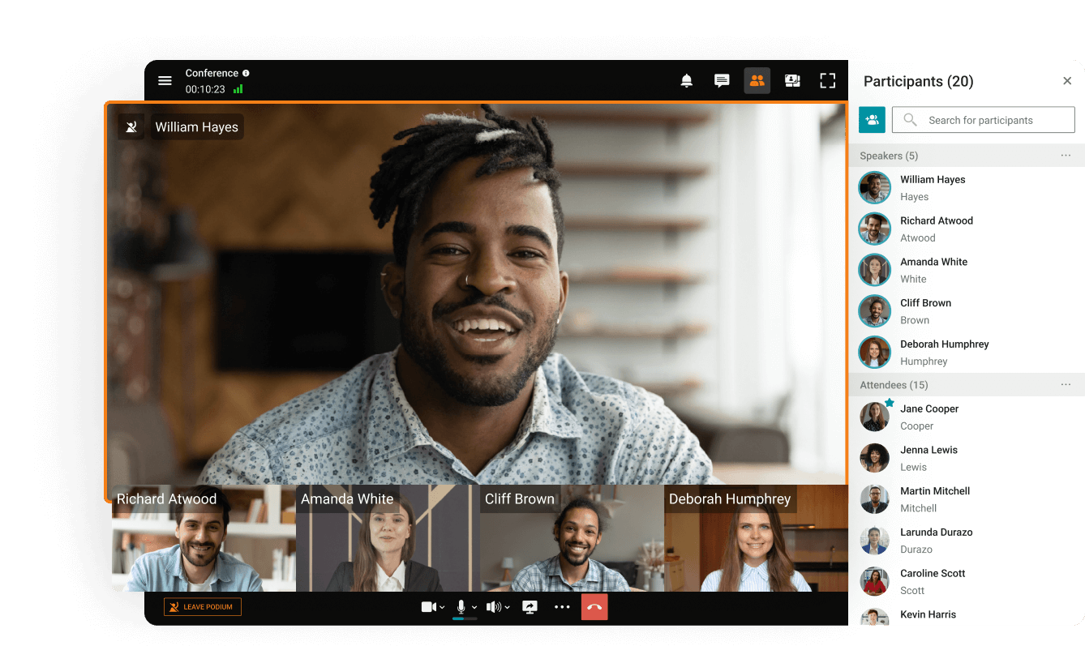Open speaker device dropdown arrow
Image resolution: width=1085 pixels, height=663 pixels.
coord(507,608)
